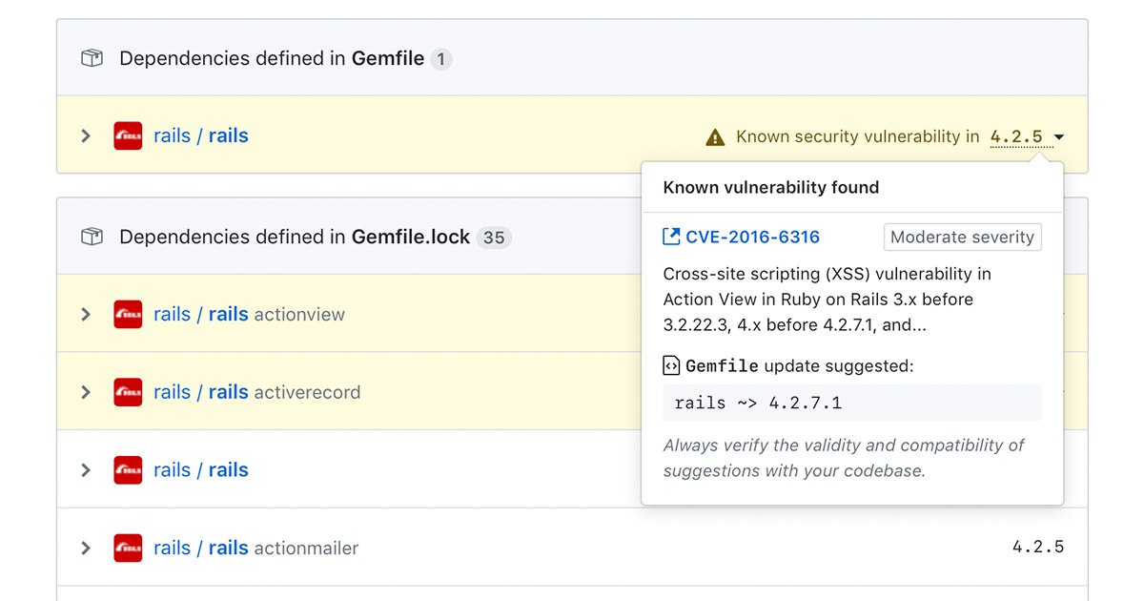
Task: Click the Gemfile.lock count badge showing 35
Action: [x=494, y=238]
